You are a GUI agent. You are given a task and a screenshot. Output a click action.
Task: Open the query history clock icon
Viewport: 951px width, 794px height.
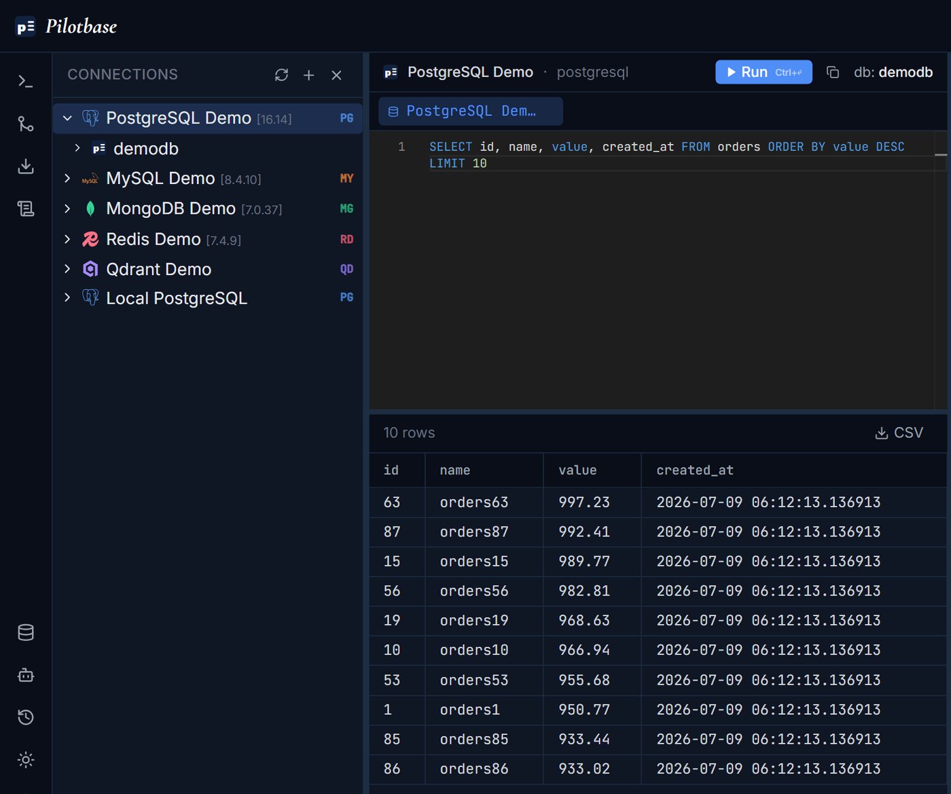coord(26,717)
